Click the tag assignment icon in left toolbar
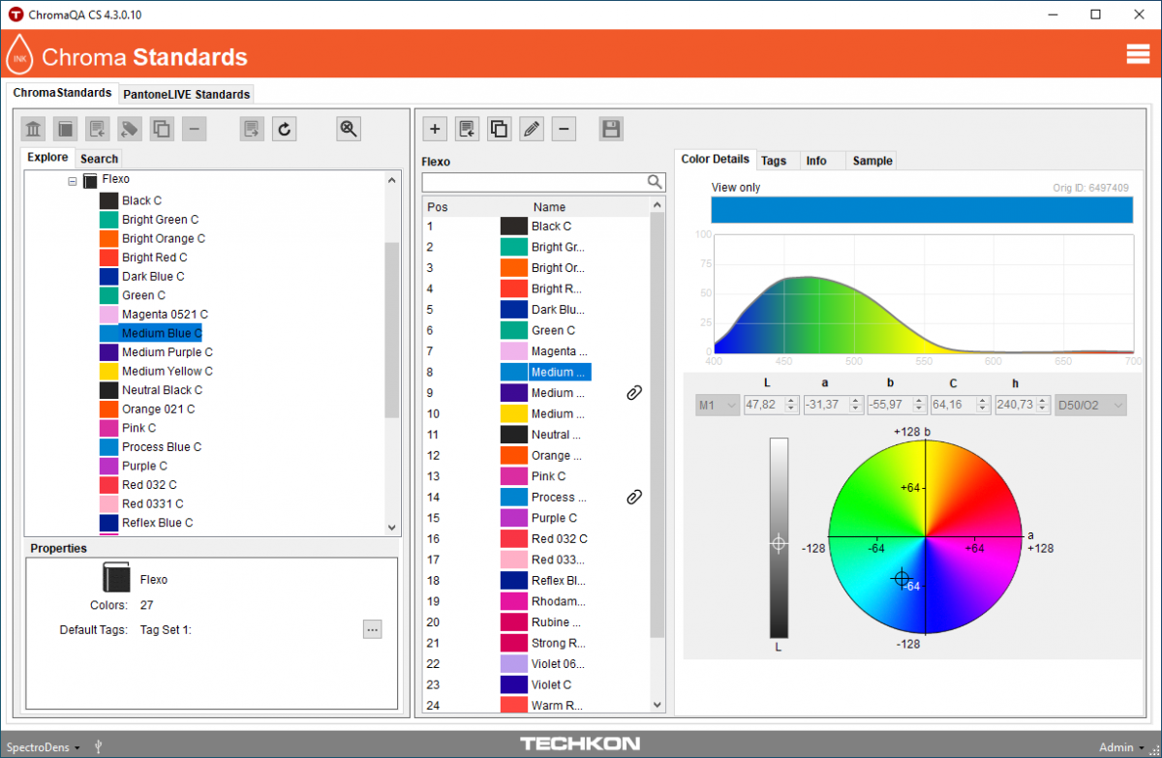The height and width of the screenshot is (758, 1162). 129,128
